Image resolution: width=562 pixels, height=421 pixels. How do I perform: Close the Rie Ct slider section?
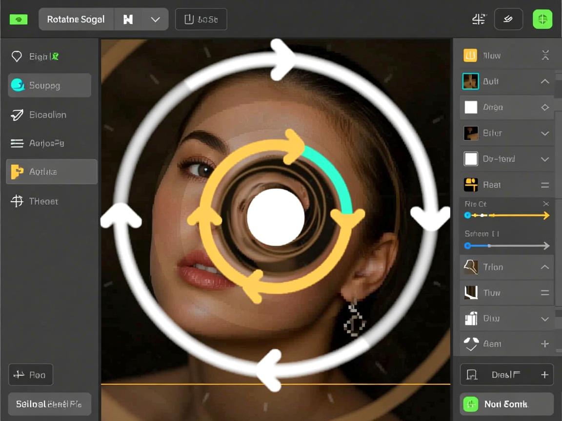pyautogui.click(x=546, y=204)
